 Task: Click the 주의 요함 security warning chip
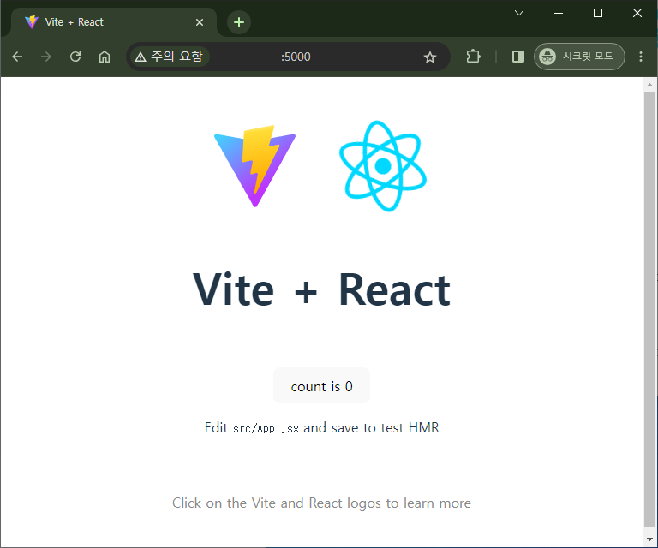(x=169, y=57)
